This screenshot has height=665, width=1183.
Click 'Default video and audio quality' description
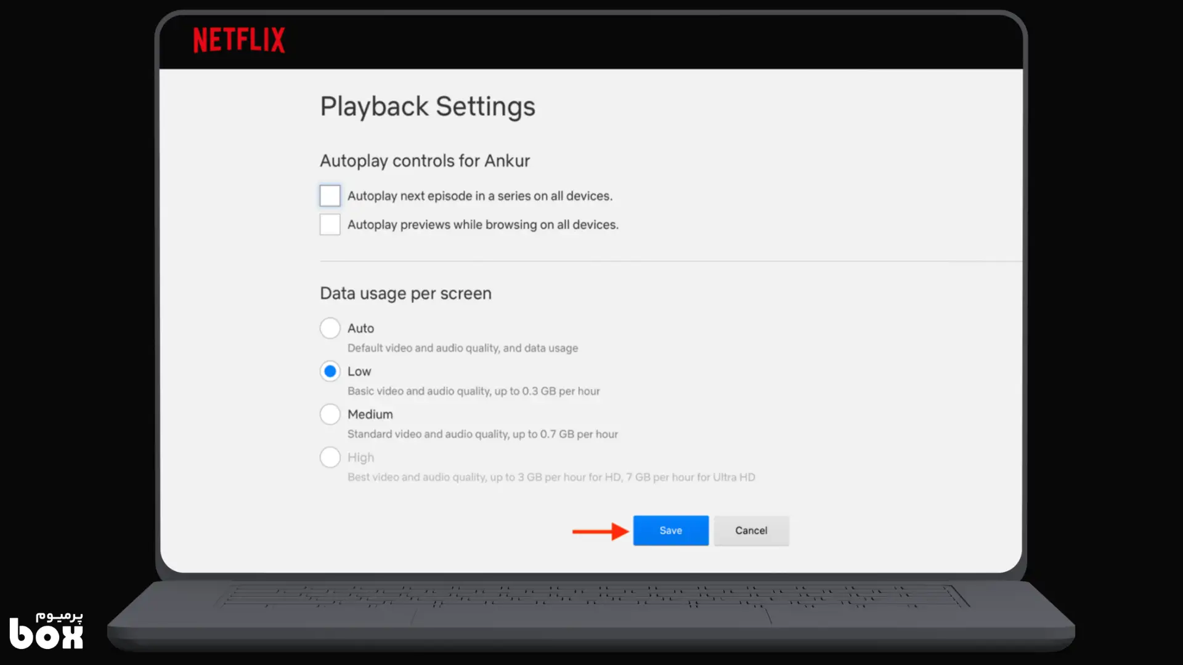coord(463,348)
